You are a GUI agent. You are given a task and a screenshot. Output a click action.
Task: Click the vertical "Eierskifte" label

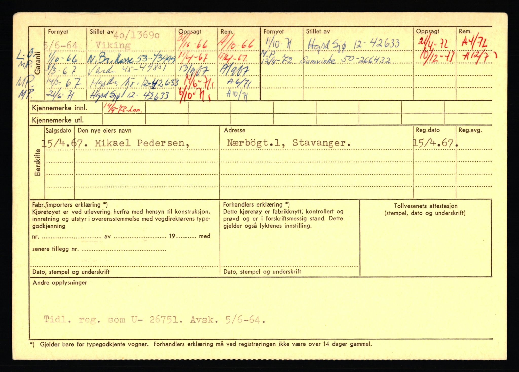click(x=38, y=162)
